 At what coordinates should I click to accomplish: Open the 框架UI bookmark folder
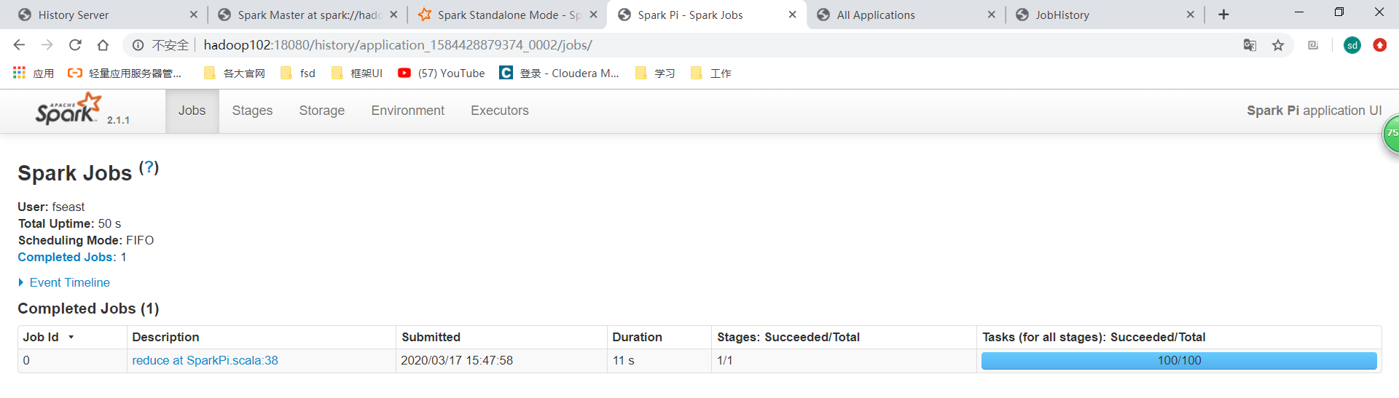point(357,73)
